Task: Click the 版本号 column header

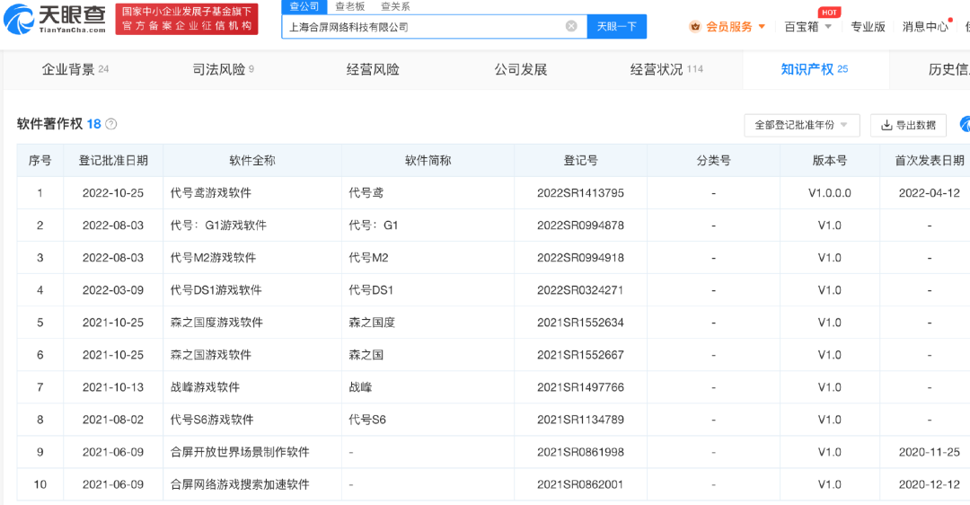Action: click(830, 160)
